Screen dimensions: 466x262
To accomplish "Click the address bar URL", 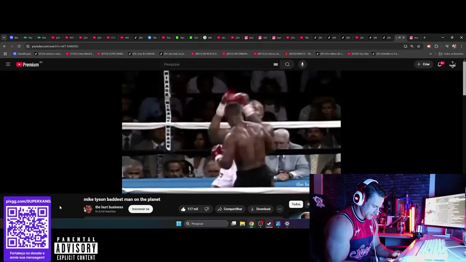I will 55,46.
